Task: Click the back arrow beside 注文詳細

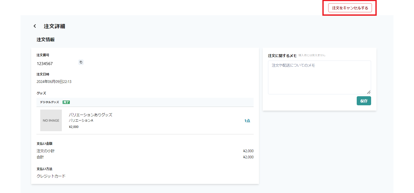Action: [x=35, y=26]
